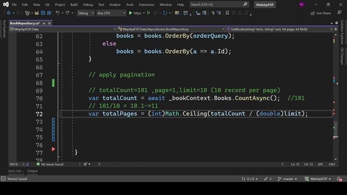Open the send feedback icon

coord(339,12)
